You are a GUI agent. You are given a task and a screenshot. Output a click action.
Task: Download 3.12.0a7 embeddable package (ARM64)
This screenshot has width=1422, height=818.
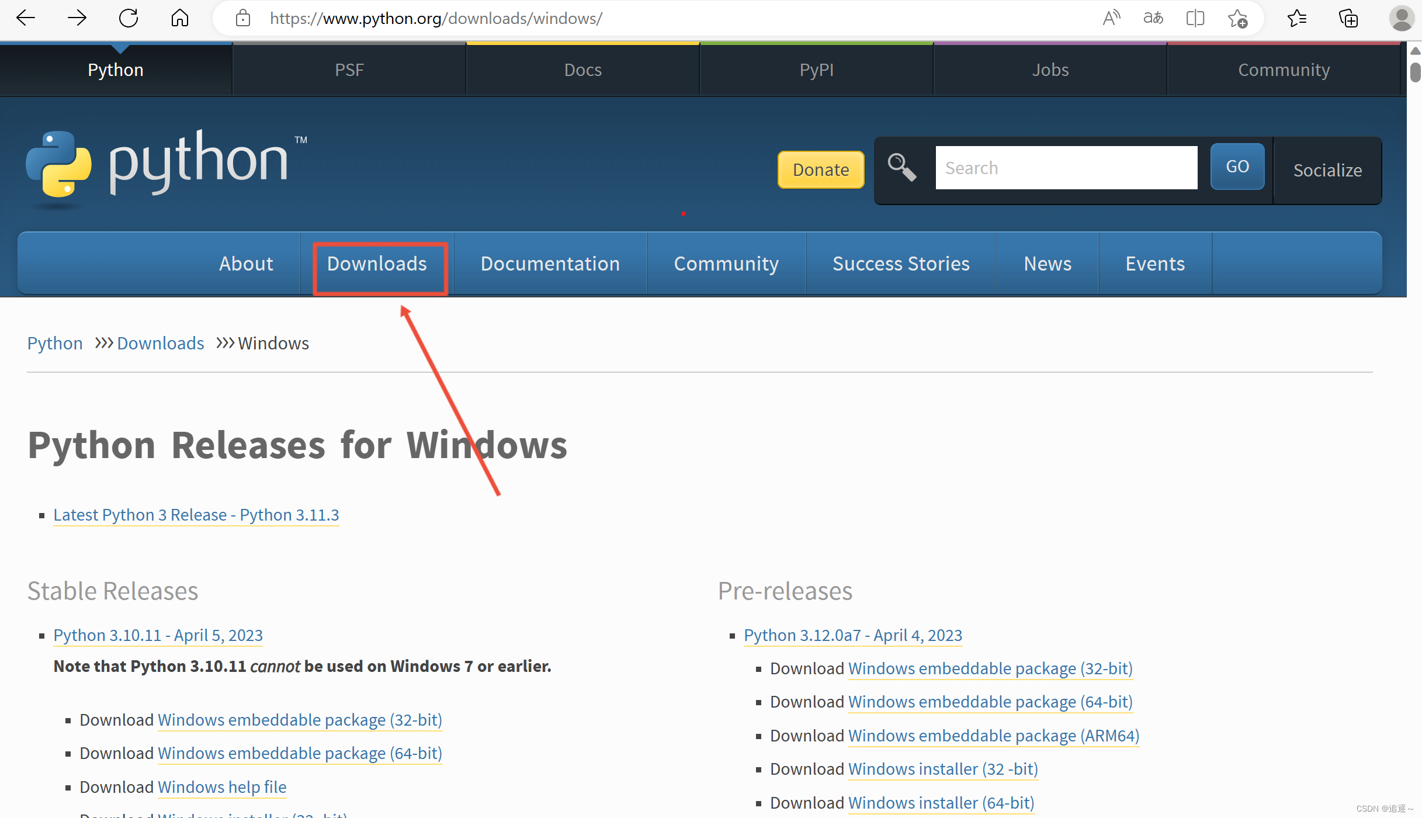click(x=994, y=736)
